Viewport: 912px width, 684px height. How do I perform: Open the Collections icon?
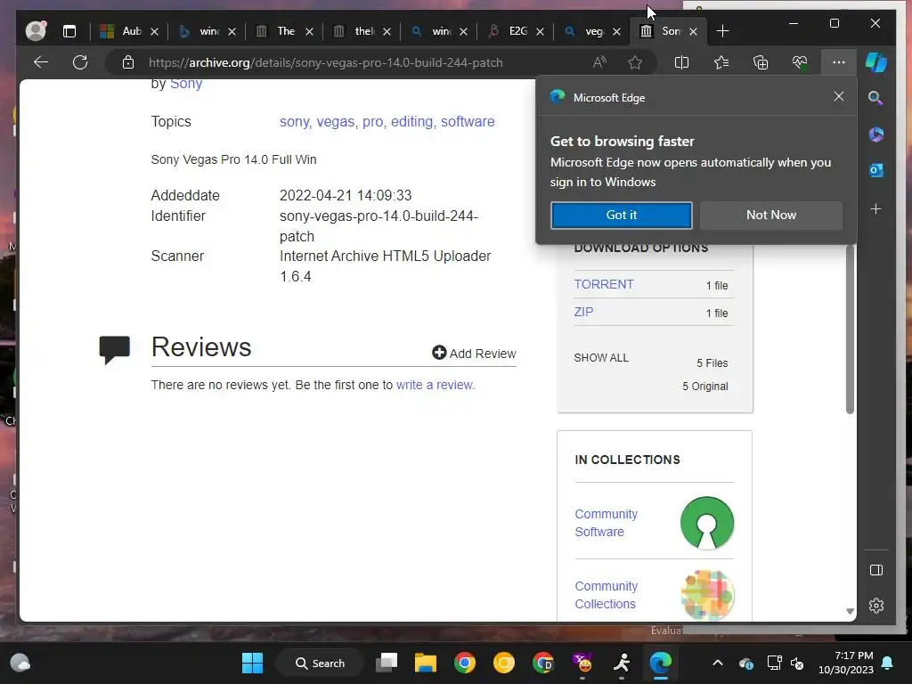[x=761, y=62]
